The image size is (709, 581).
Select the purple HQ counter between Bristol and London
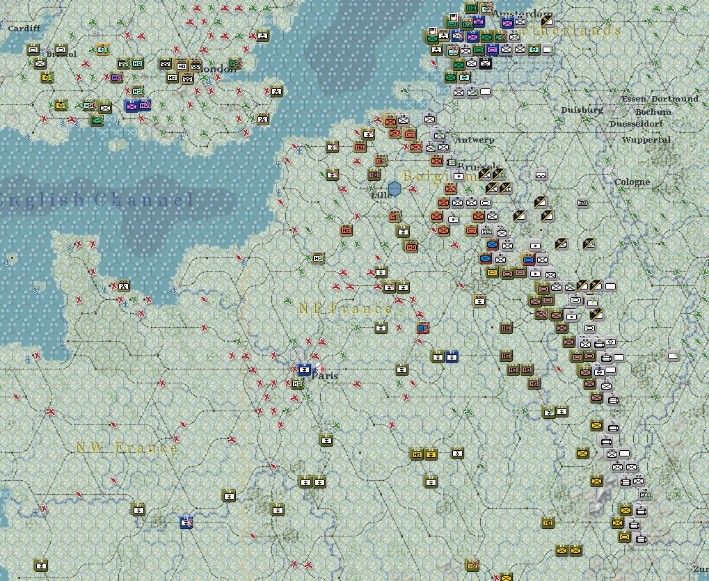[116, 77]
